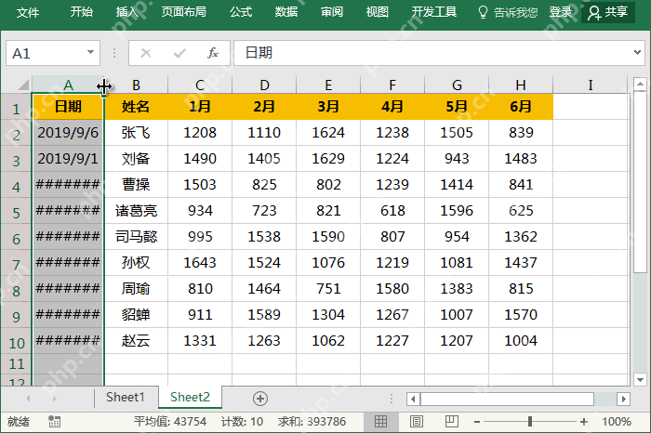Screen dimensions: 651x433
Task: Select column B header
Action: pyautogui.click(x=136, y=85)
